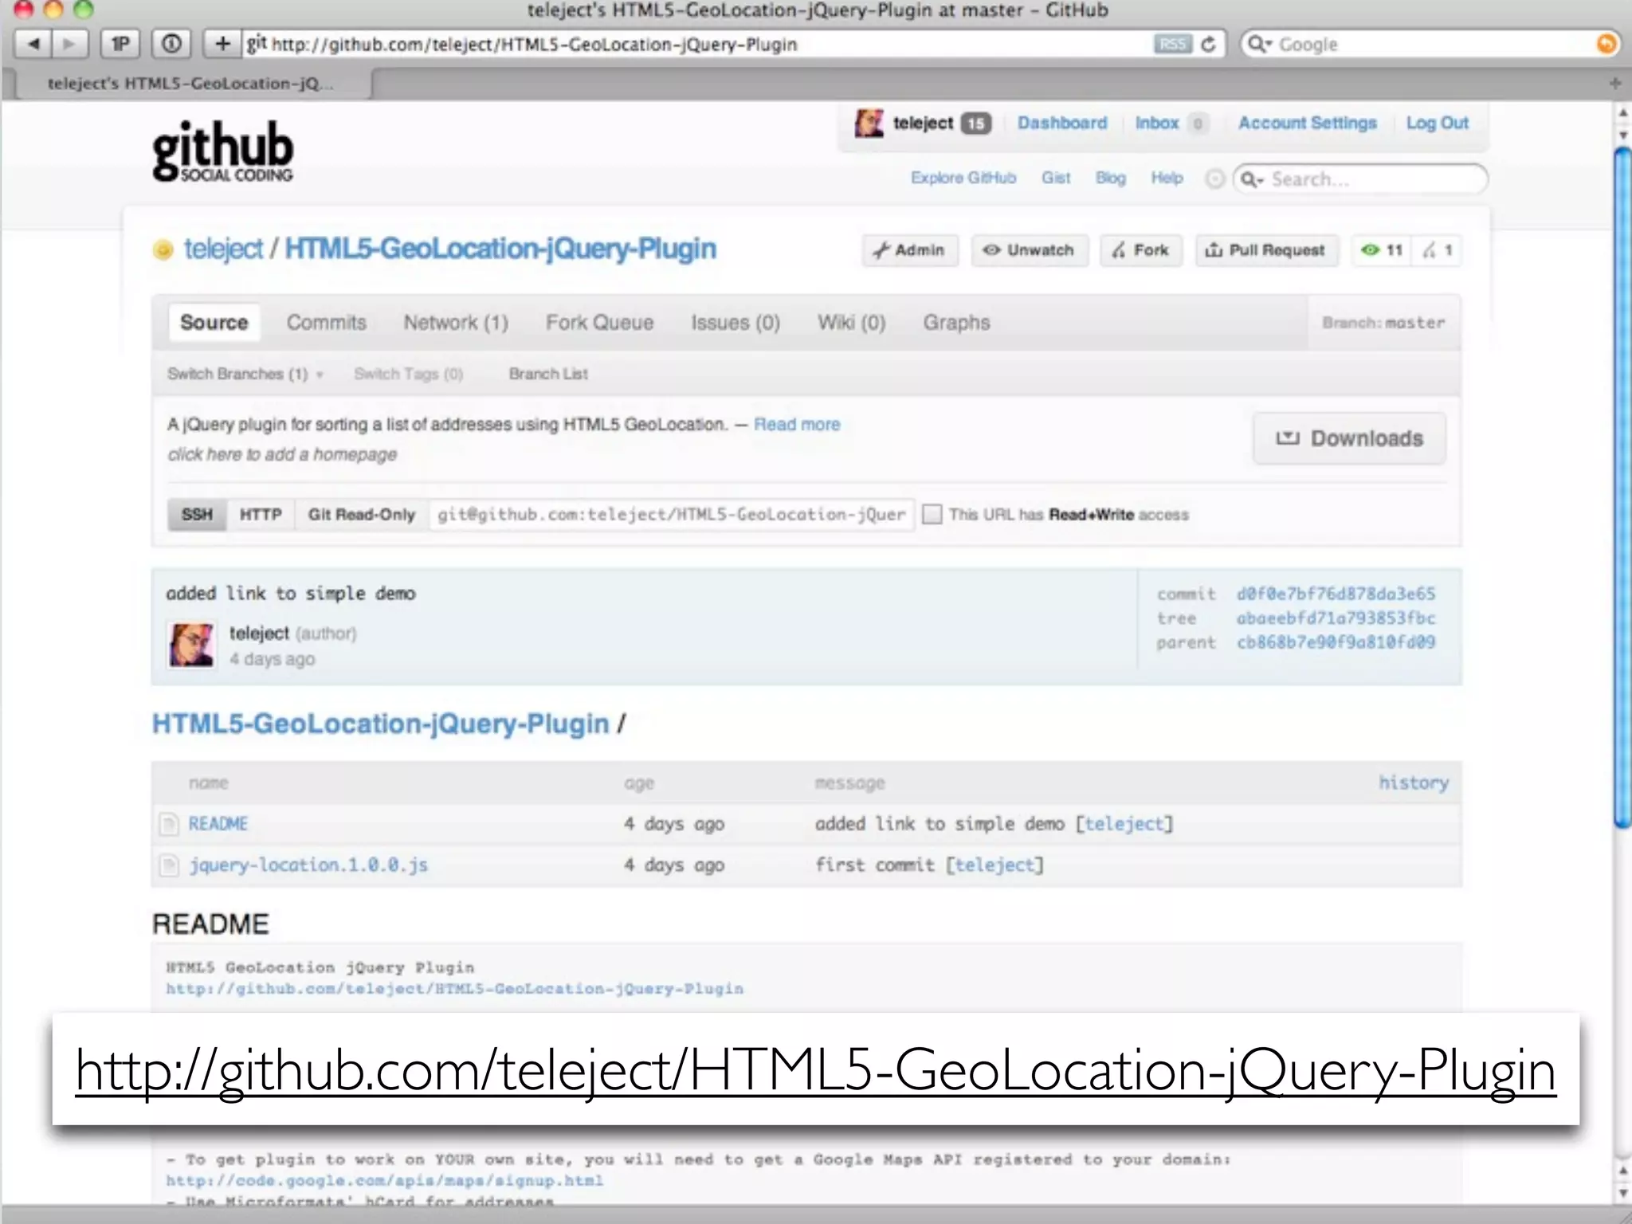Go back with the browser back arrow
This screenshot has height=1224, width=1632.
click(x=33, y=44)
